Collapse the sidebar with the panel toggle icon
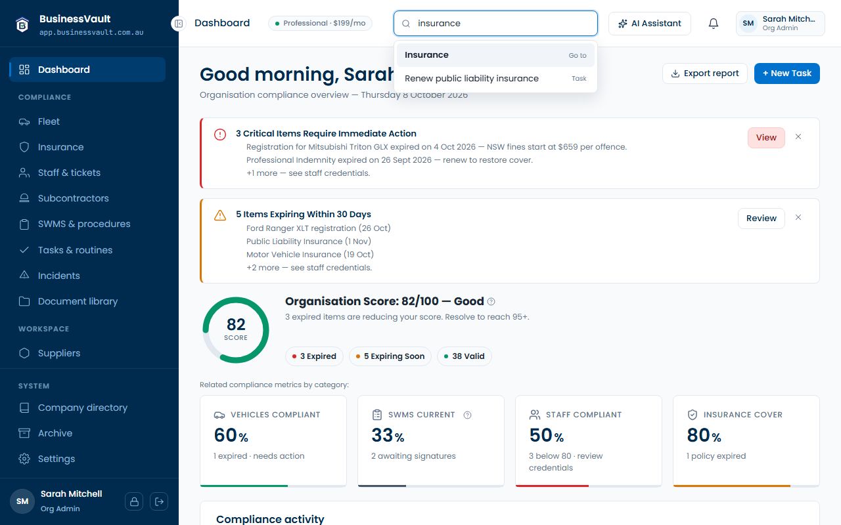Screen dimensions: 841x525 click(x=178, y=24)
